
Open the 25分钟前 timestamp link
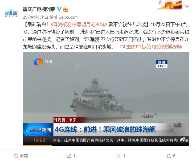coord(31,17)
